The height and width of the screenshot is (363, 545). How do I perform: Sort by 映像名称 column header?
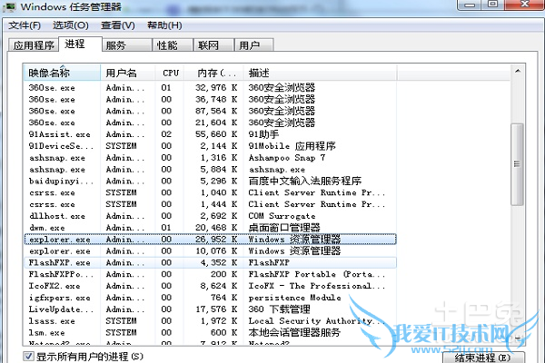(x=62, y=73)
